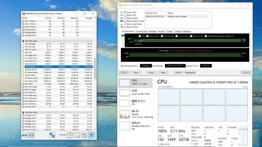Enable Stress FPU checkbox
262x147 pixels.
point(125,15)
